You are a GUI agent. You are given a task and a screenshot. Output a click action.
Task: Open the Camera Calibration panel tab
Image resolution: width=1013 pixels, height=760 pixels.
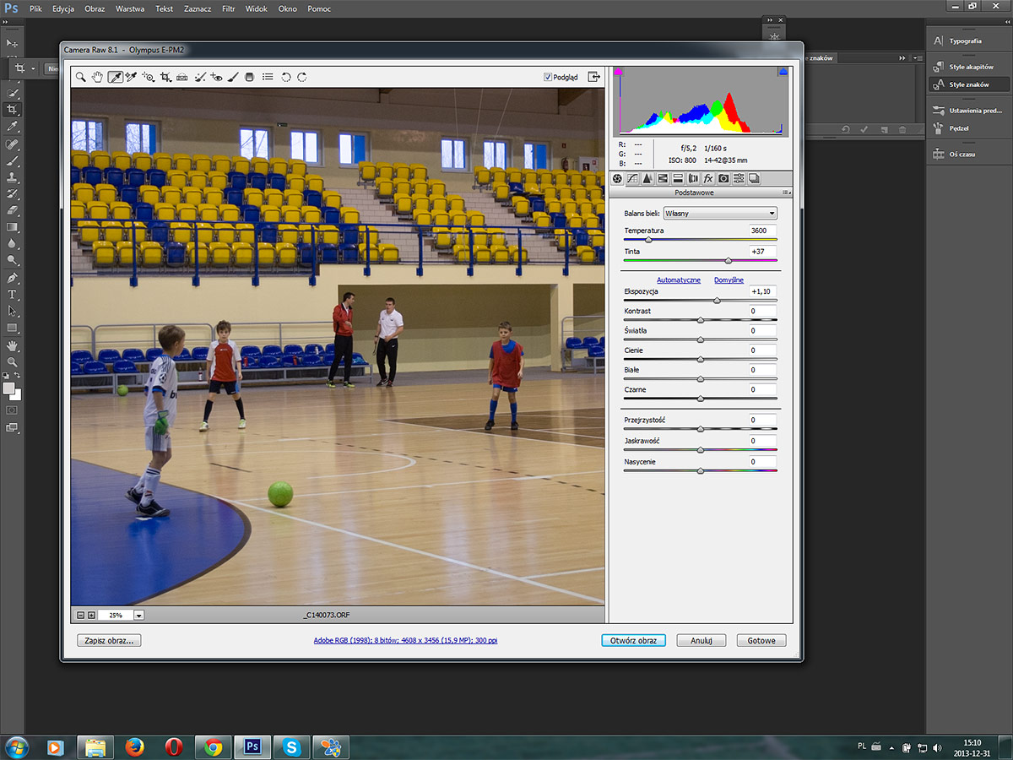point(723,178)
